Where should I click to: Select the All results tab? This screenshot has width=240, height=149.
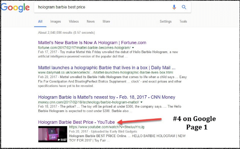pos(40,21)
